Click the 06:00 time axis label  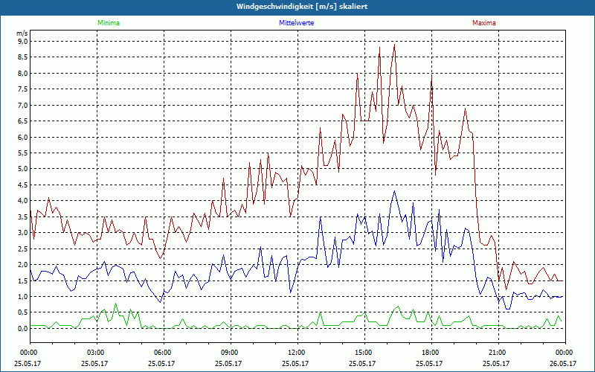(161, 352)
